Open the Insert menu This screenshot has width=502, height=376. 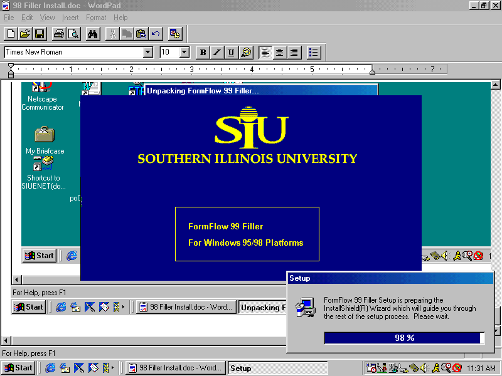click(x=70, y=18)
